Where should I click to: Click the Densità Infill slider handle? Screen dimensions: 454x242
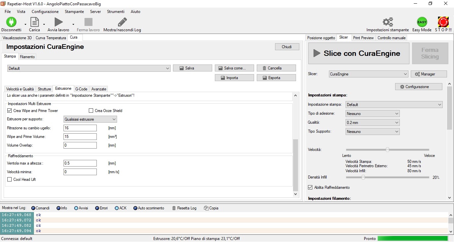point(363,178)
